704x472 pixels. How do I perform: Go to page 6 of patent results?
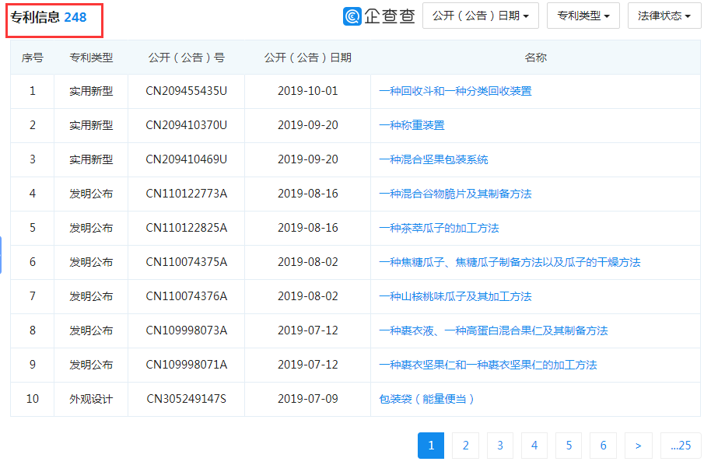point(603,445)
